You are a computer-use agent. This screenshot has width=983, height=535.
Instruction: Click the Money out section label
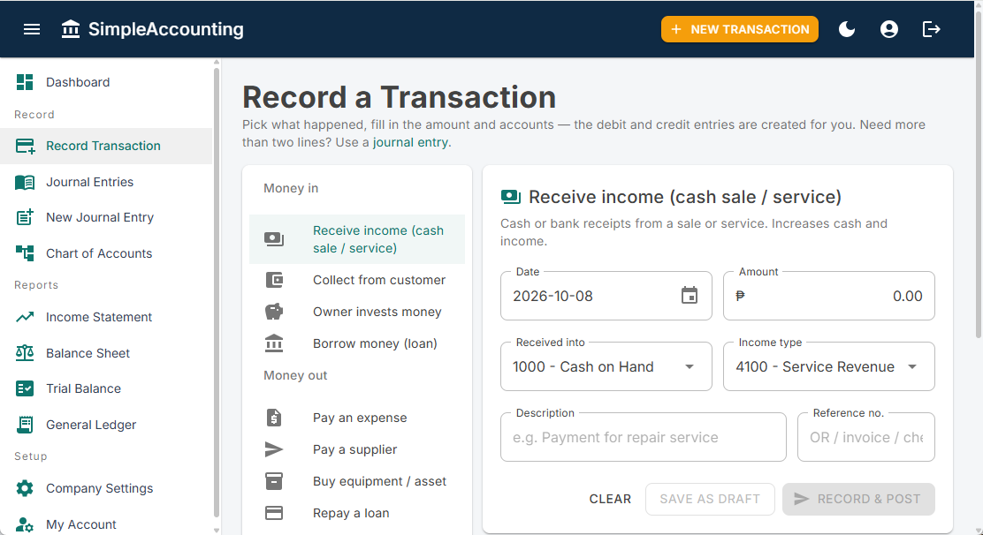tap(295, 375)
